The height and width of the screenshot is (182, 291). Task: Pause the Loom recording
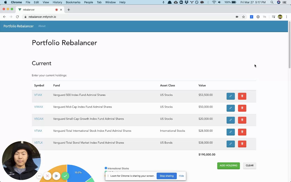coord(56,176)
